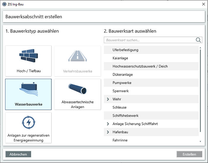This screenshot has width=208, height=163.
Task: Select the Dükeranlage row
Action: click(x=151, y=75)
